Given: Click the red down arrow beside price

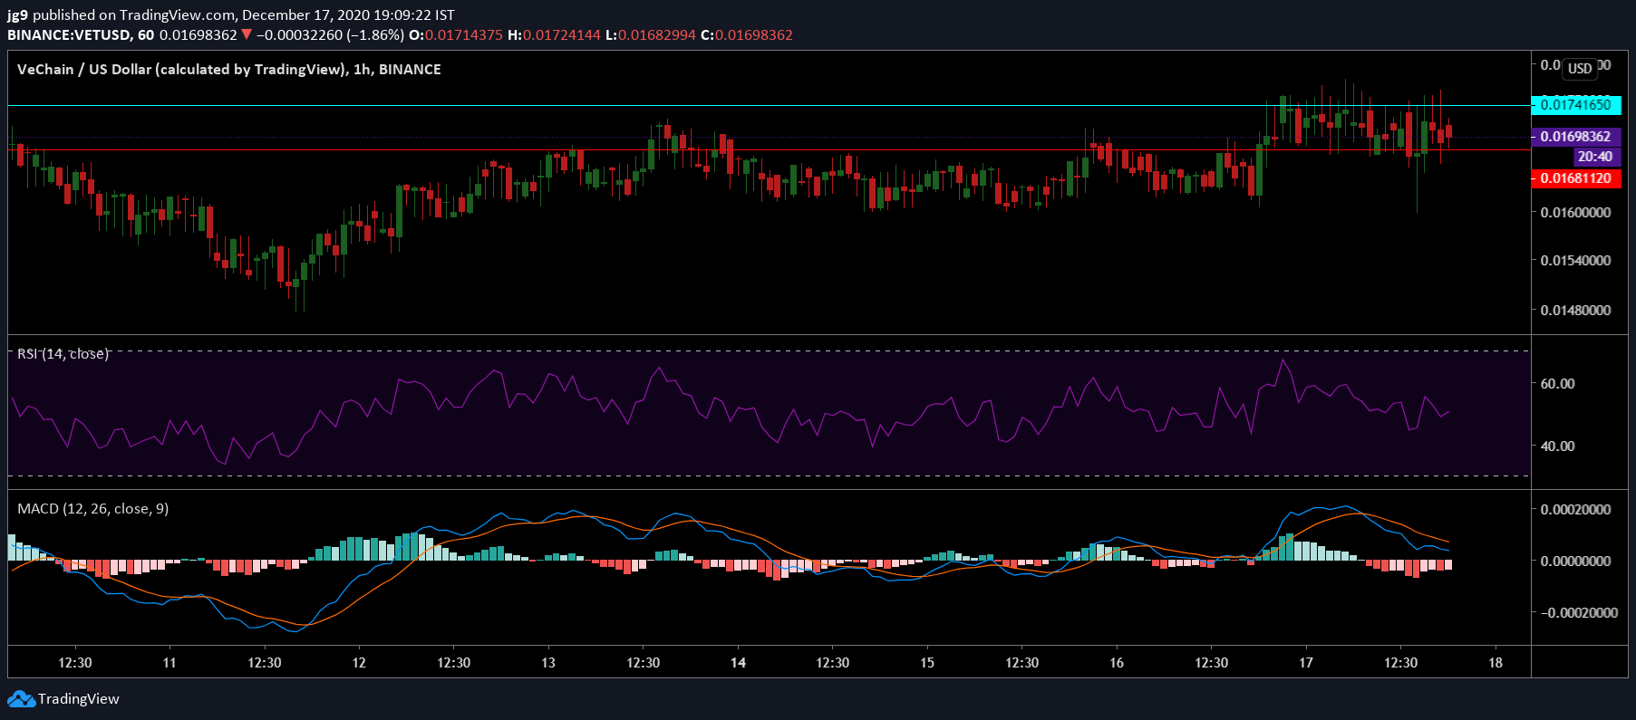Looking at the screenshot, I should click(x=247, y=35).
